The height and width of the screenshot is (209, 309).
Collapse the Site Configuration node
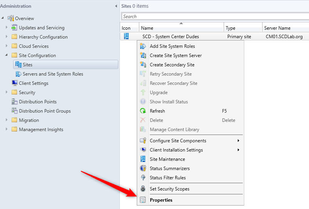click(7, 55)
